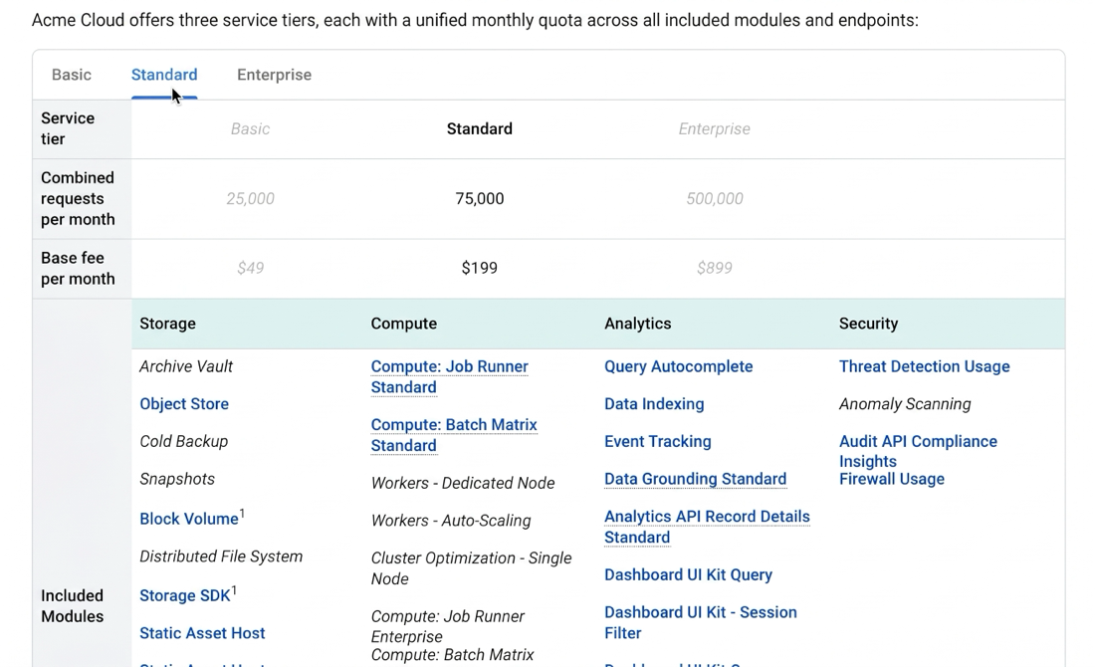Viewport: 1095px width, 667px height.
Task: Click Workers - Dedicated Node text
Action: (x=462, y=483)
